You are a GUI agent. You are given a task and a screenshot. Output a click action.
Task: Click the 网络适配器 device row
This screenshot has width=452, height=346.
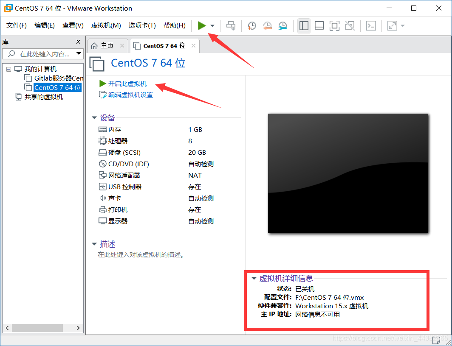coord(169,176)
